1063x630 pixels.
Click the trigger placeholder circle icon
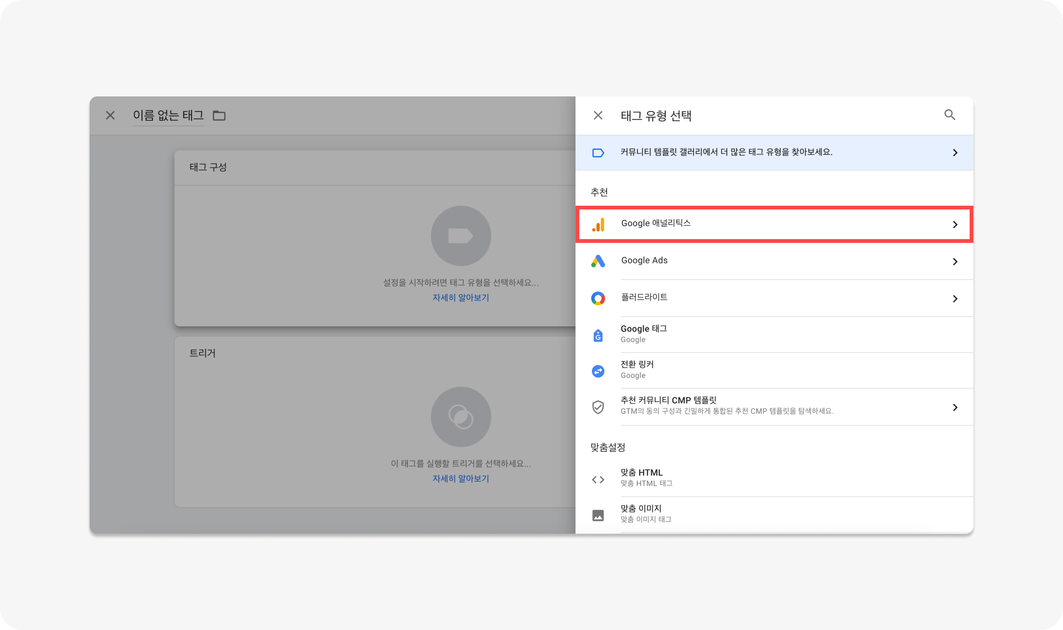461,416
